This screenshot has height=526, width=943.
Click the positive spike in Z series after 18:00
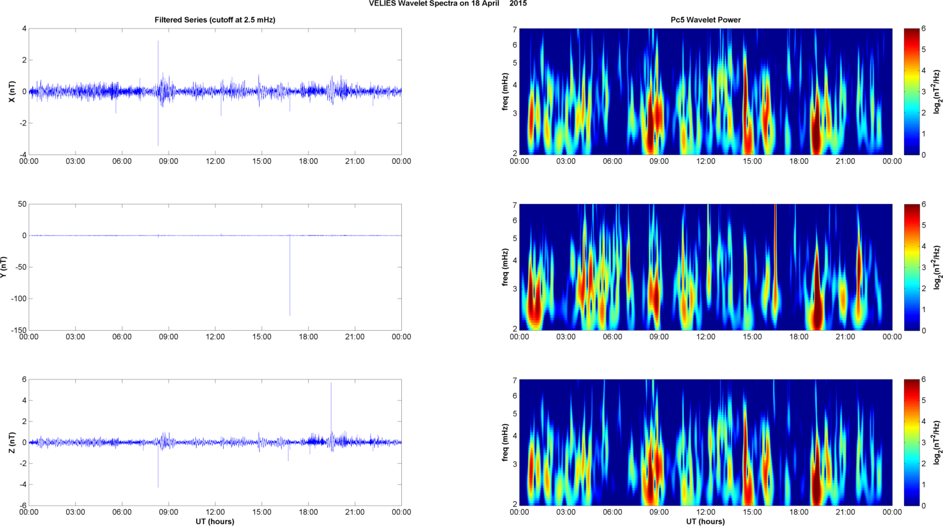coord(331,411)
